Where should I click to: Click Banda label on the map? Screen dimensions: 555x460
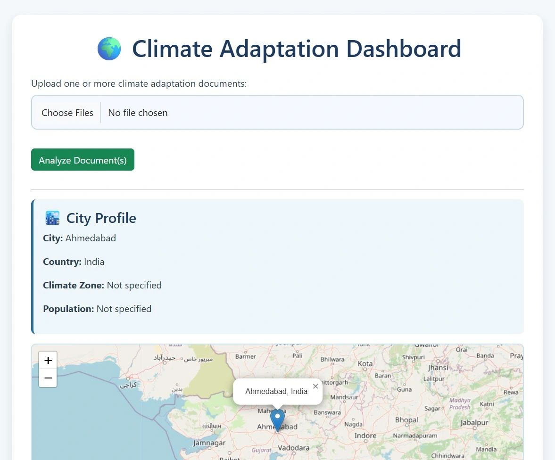point(485,356)
